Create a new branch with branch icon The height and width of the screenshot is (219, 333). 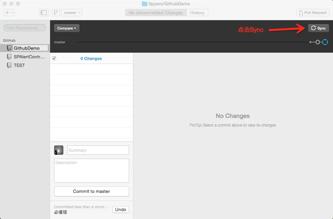click(x=56, y=13)
